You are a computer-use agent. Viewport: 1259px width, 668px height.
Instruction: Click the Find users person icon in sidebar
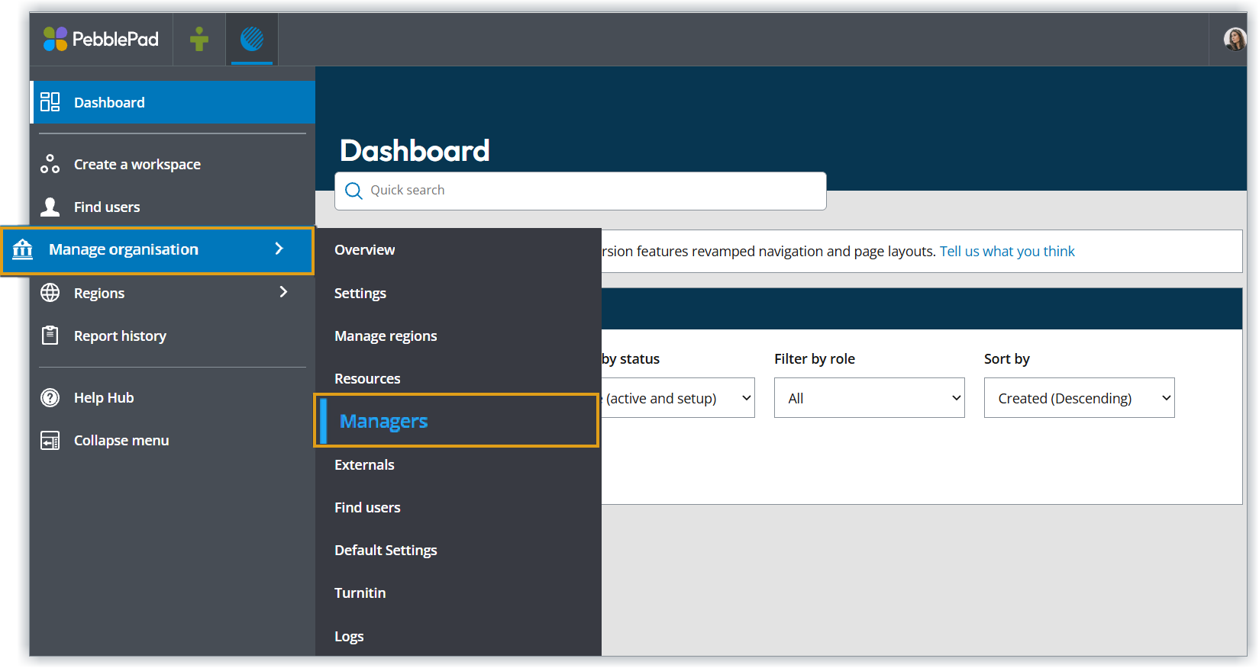coord(50,207)
